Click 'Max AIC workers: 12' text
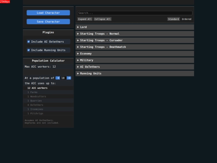The height and width of the screenshot is (163, 217). (40, 67)
